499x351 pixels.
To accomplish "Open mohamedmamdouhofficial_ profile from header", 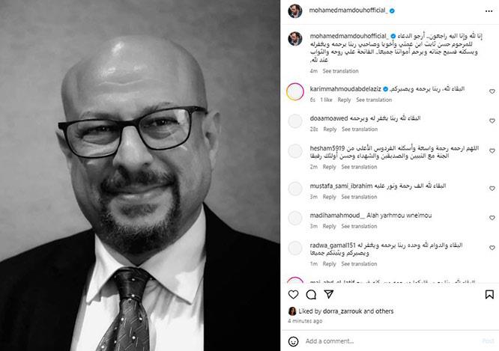I will pyautogui.click(x=348, y=10).
